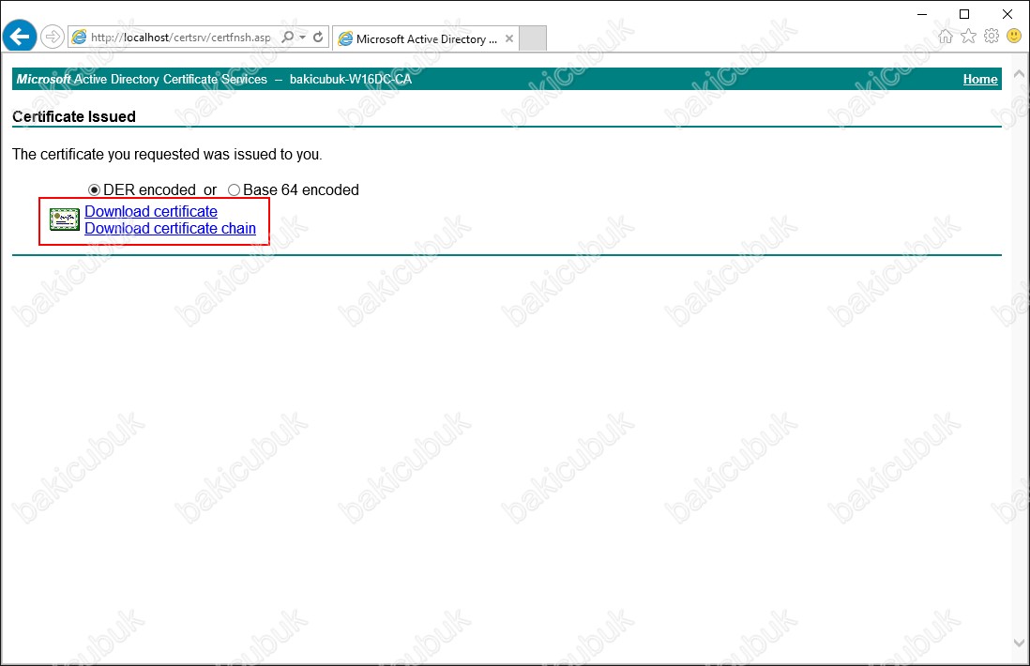Open the address bar dropdown arrow
Screen dimensions: 1030x666
click(x=303, y=38)
